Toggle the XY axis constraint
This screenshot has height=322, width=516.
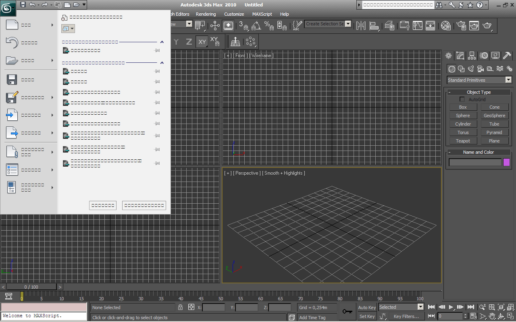click(x=202, y=41)
